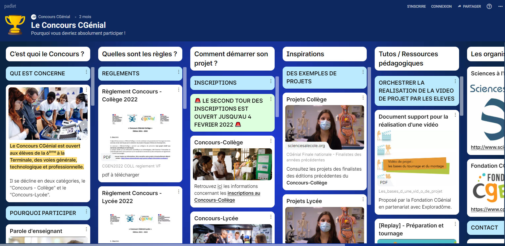Open kebab menu on Projets Collège card

tap(363, 98)
